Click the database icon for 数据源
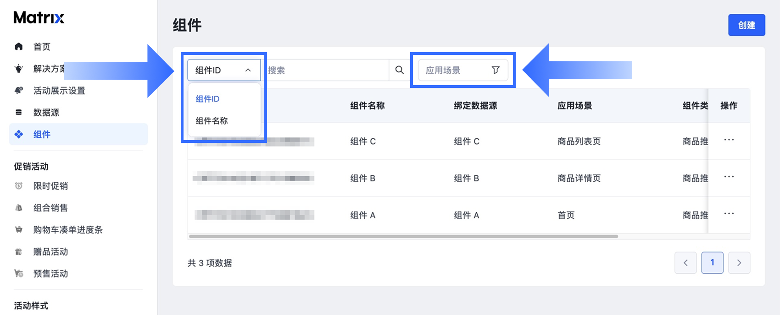 pos(19,112)
